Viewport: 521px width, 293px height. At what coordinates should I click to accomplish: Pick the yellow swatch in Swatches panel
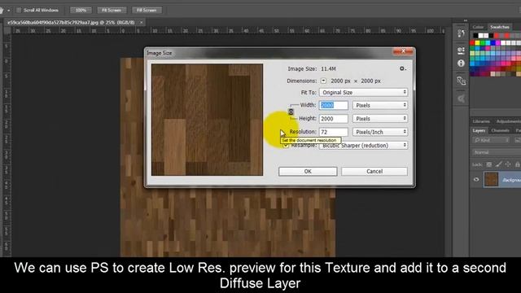coord(478,43)
